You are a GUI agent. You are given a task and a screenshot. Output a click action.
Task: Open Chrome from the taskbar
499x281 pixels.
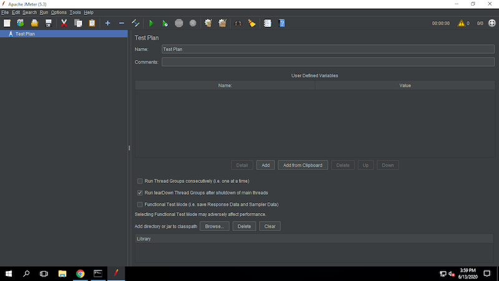80,274
